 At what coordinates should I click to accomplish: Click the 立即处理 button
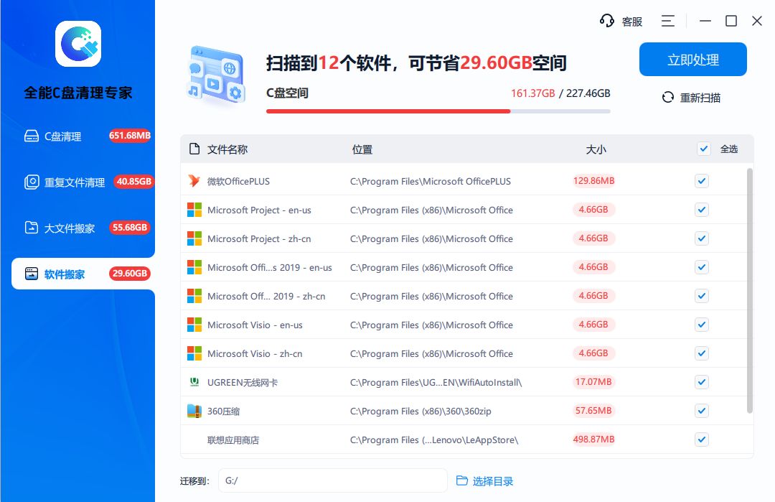692,59
